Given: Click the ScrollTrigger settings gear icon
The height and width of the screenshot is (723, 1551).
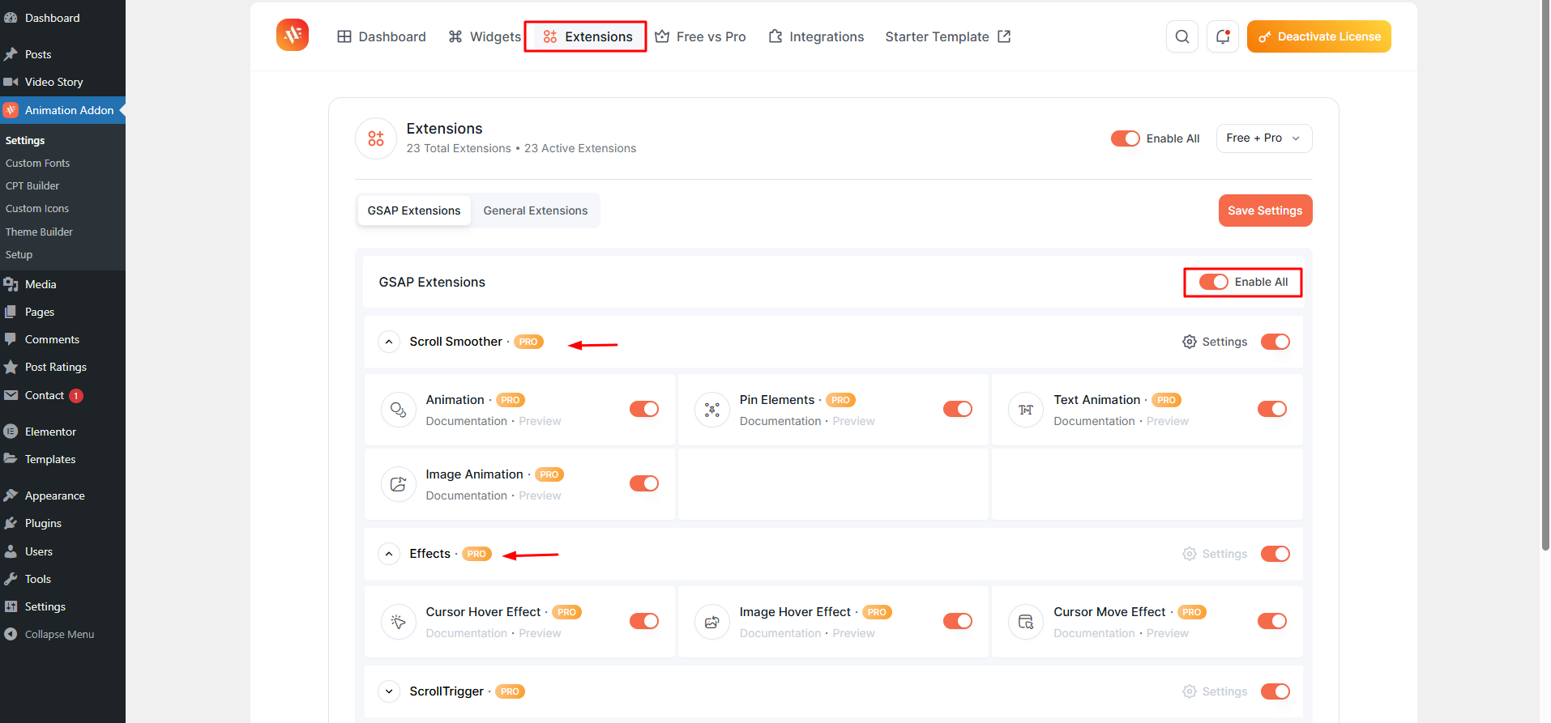Looking at the screenshot, I should 1190,691.
